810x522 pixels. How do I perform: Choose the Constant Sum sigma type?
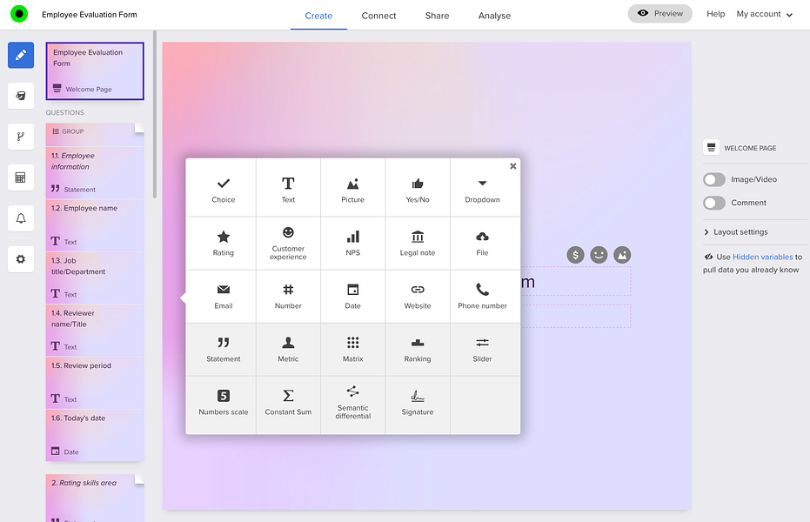tap(288, 403)
